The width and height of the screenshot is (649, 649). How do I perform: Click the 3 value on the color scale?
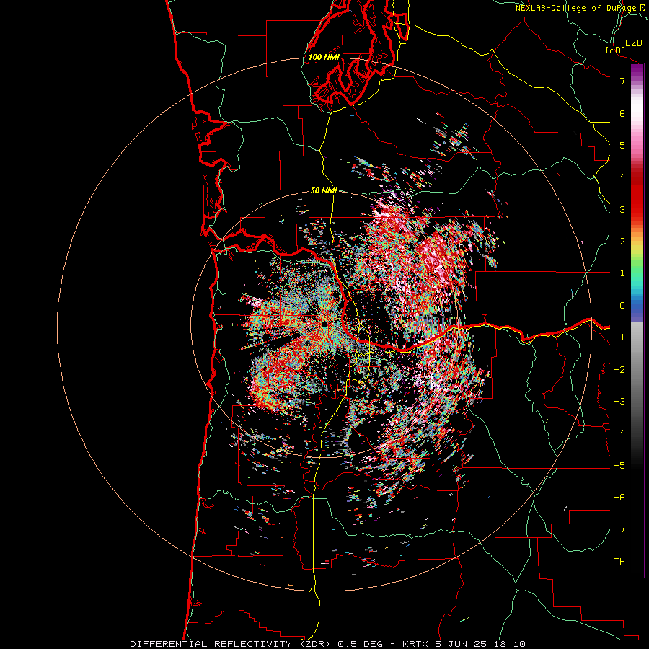pyautogui.click(x=622, y=209)
